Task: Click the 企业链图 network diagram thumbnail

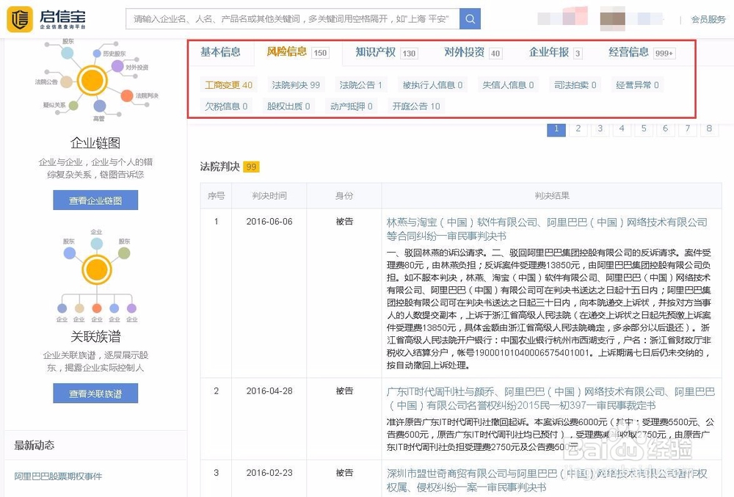Action: click(95, 81)
